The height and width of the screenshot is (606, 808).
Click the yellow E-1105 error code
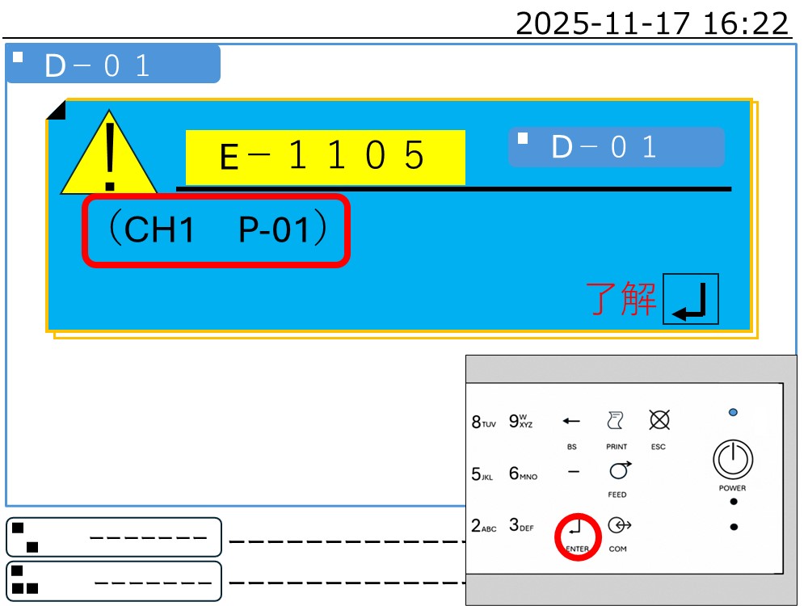(x=325, y=157)
